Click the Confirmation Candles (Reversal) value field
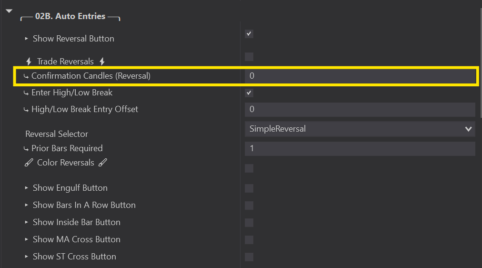Viewport: 482px width, 268px height. point(360,76)
